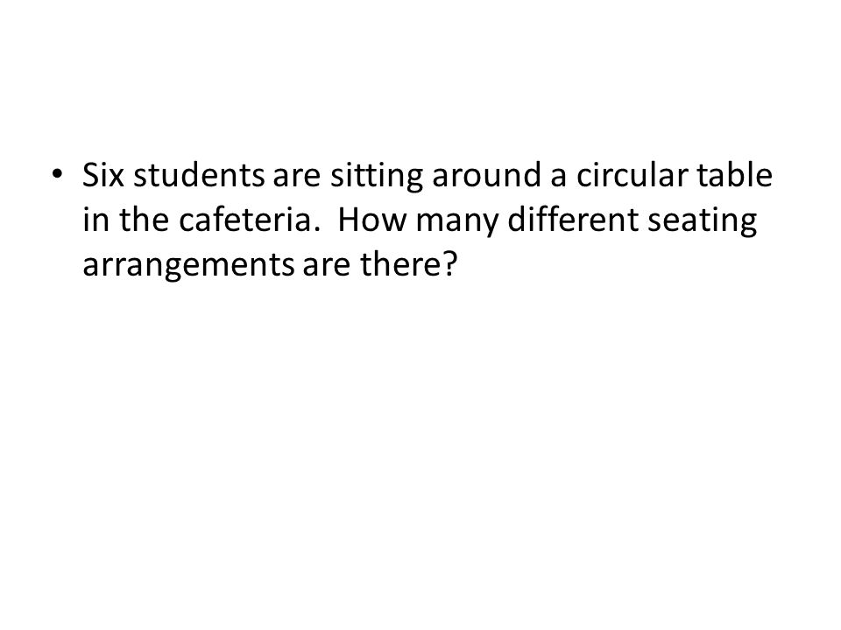Image resolution: width=841 pixels, height=630 pixels.
Task: Click the word "there" in the last line
Action: click(402, 264)
